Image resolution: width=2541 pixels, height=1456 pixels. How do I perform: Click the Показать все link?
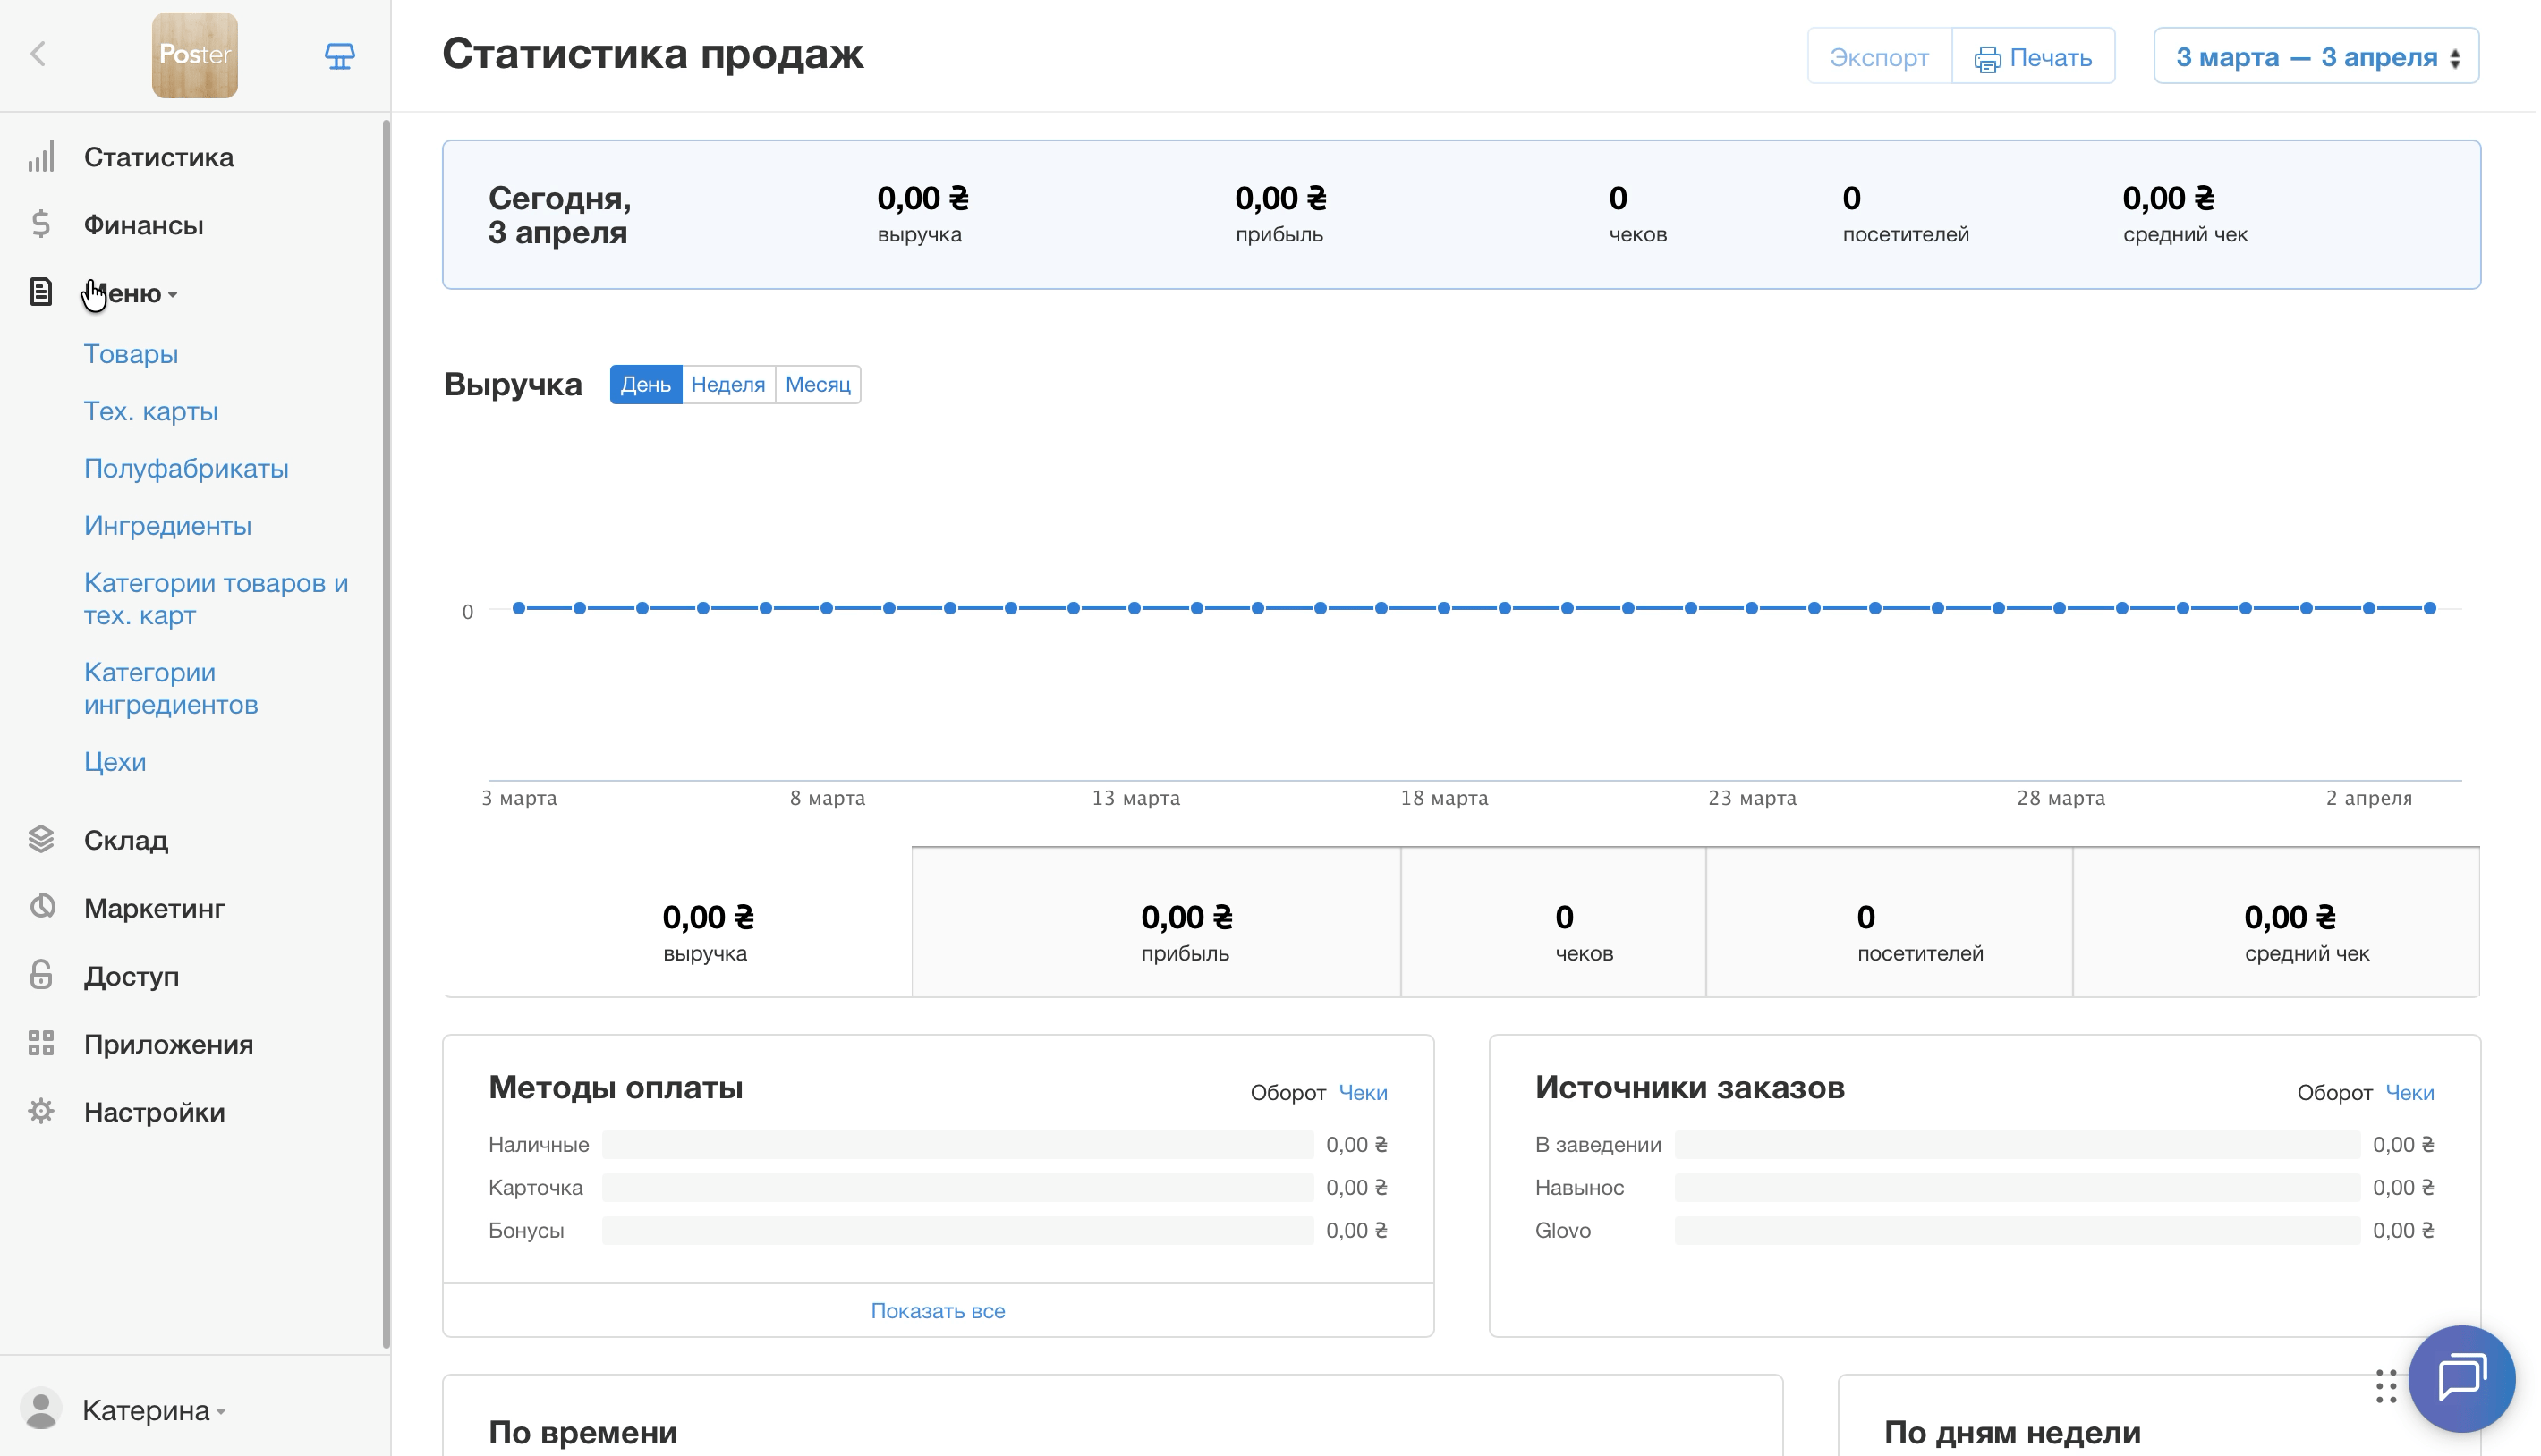tap(938, 1311)
